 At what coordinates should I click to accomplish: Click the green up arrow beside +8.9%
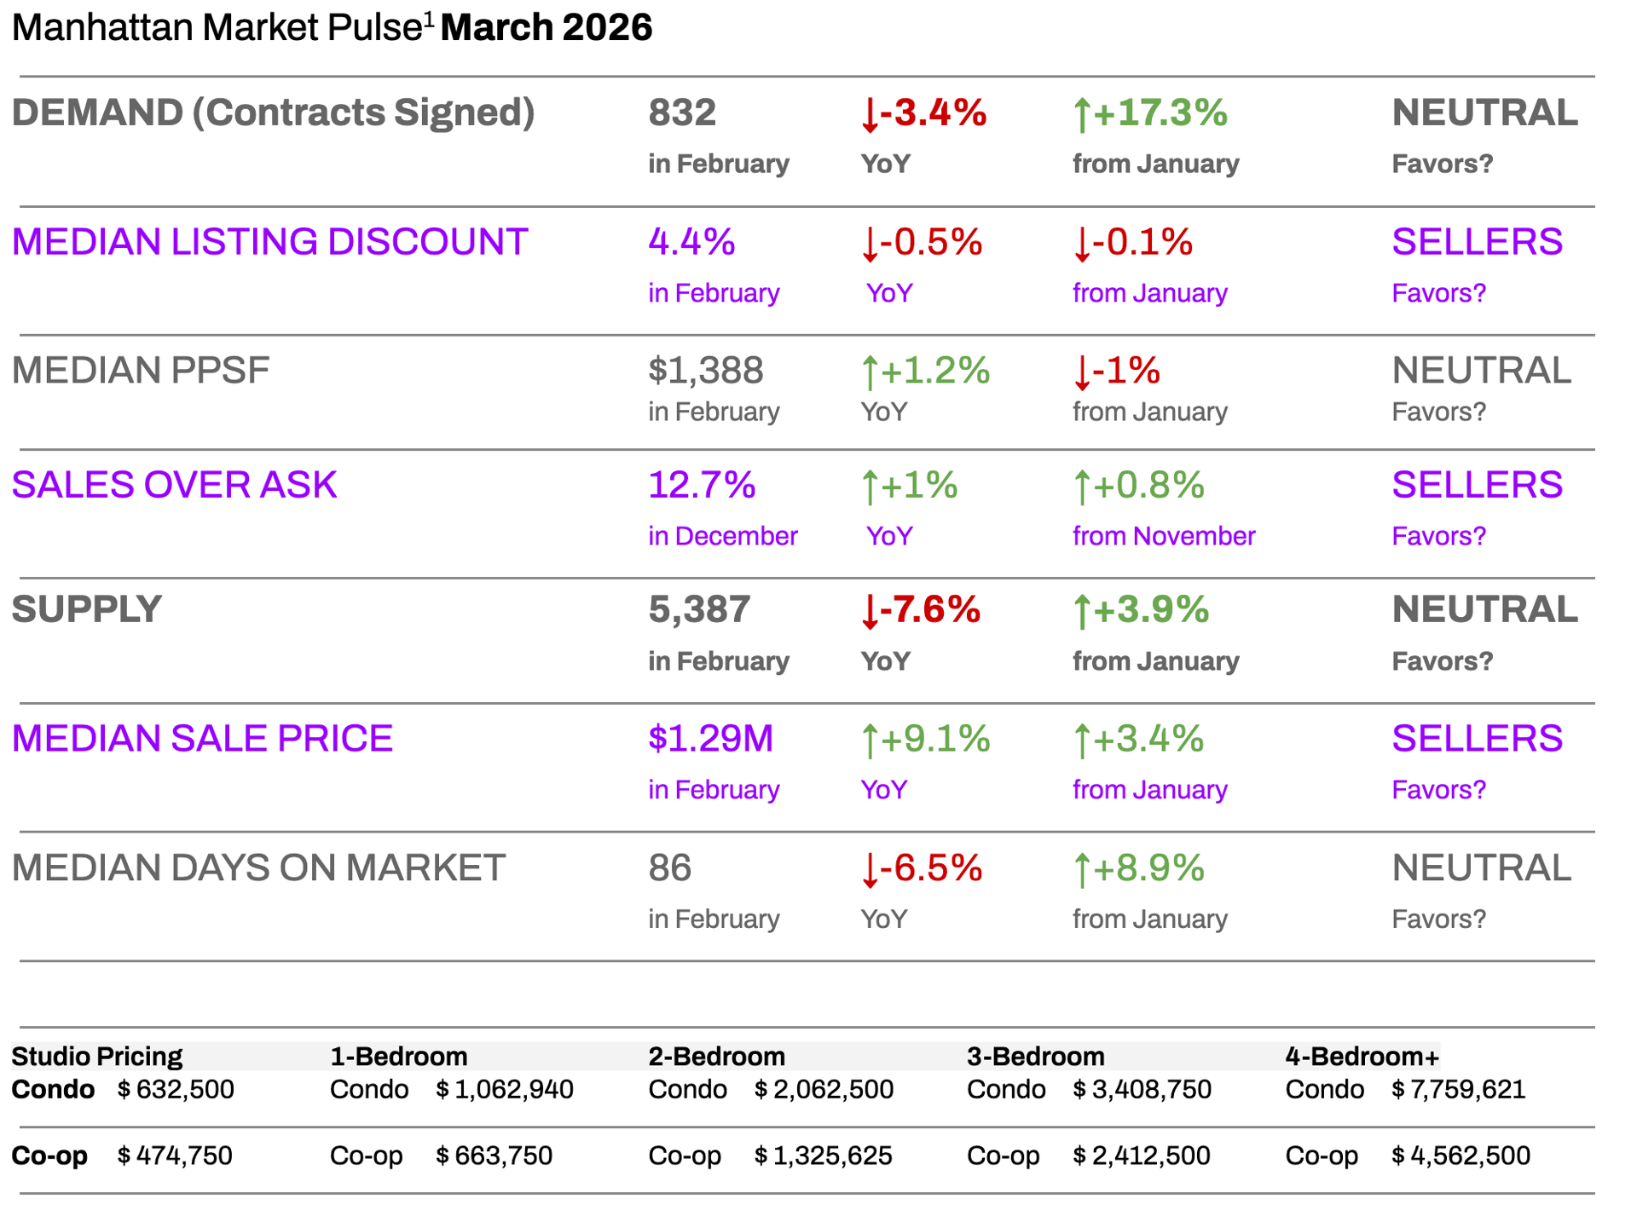coord(1081,870)
